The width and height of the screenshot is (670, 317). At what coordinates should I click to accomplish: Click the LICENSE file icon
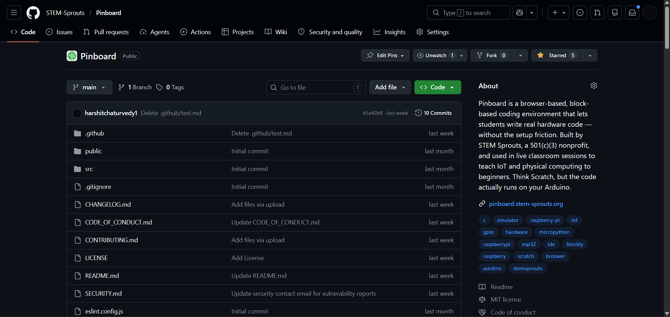pos(78,258)
